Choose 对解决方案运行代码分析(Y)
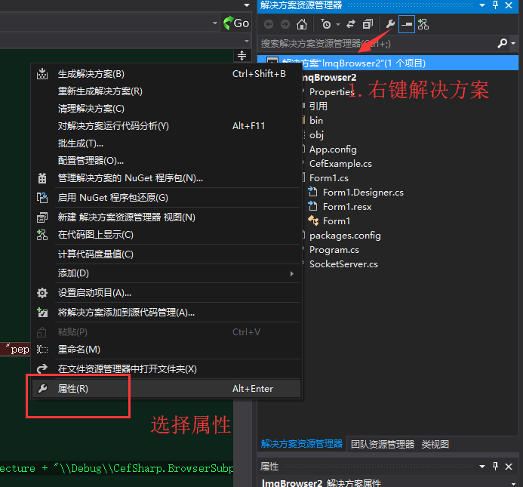The height and width of the screenshot is (487, 523). 166,126
